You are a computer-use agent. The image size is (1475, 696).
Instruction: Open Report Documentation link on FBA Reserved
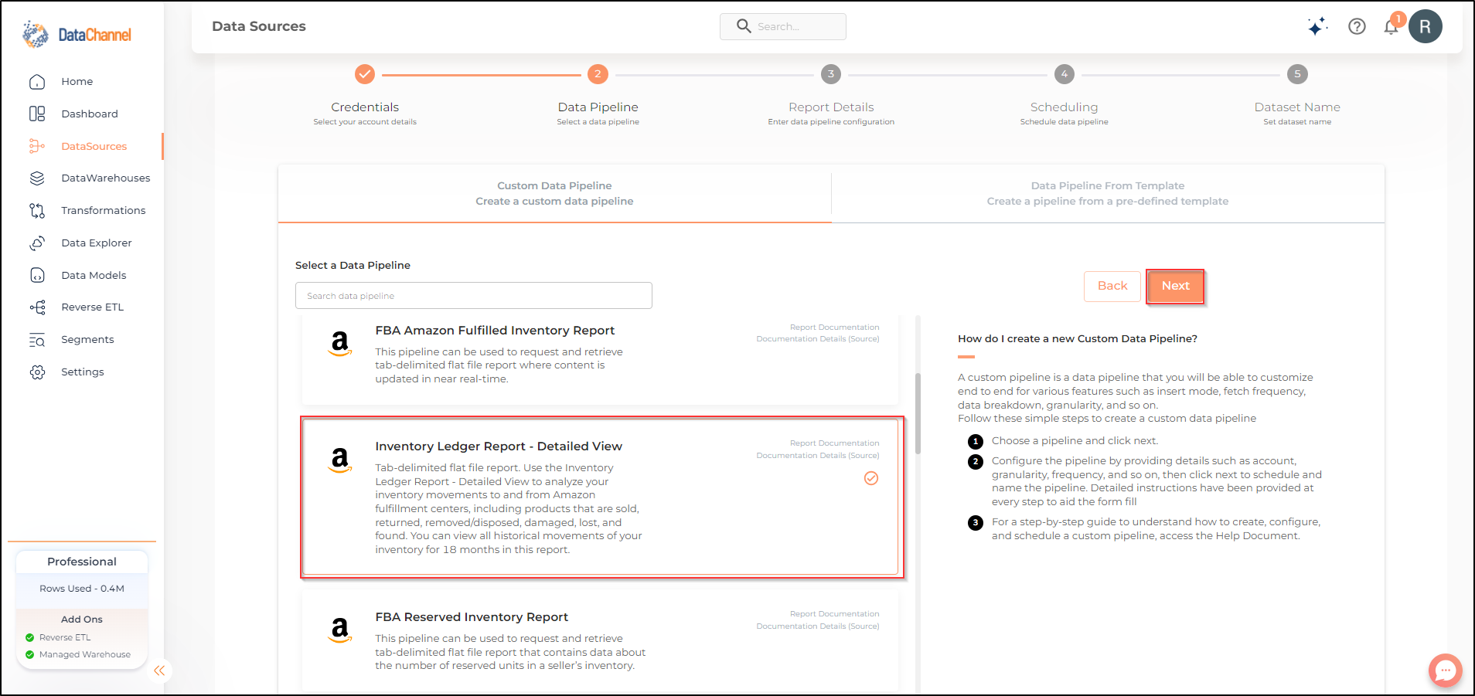(834, 614)
